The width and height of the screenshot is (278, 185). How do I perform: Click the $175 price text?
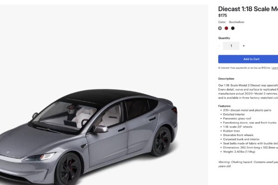pyautogui.click(x=222, y=15)
